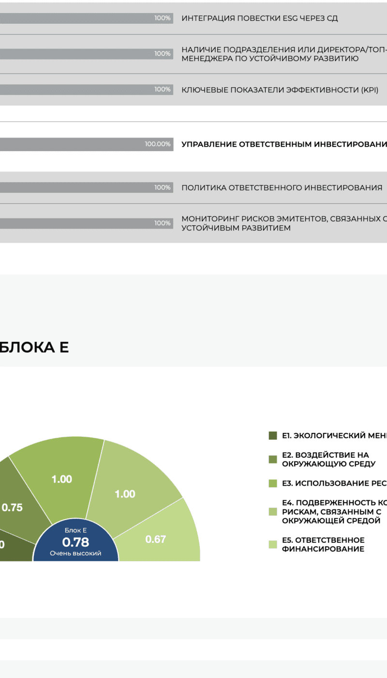Click progress bar for ESG integration row
Viewport: 387px width, 678px height.
pos(86,18)
